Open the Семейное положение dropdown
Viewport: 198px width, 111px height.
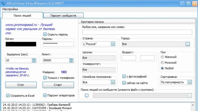pos(113,82)
